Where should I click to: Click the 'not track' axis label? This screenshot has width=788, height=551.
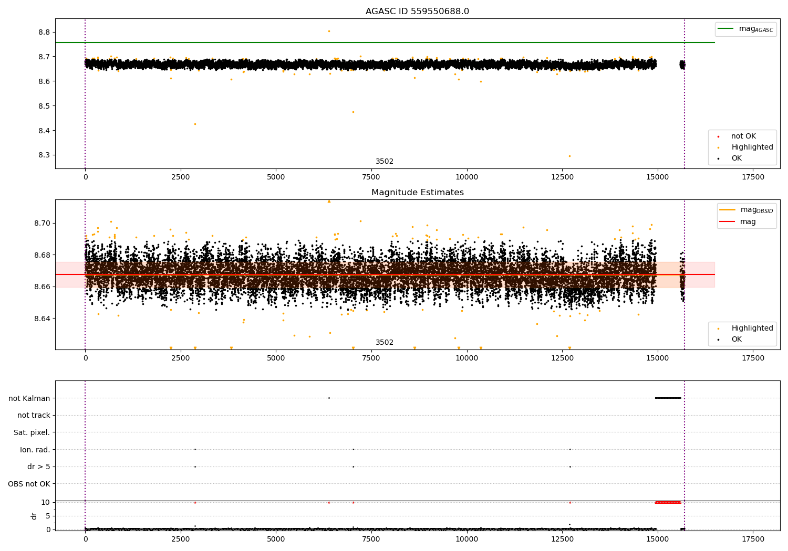34,416
